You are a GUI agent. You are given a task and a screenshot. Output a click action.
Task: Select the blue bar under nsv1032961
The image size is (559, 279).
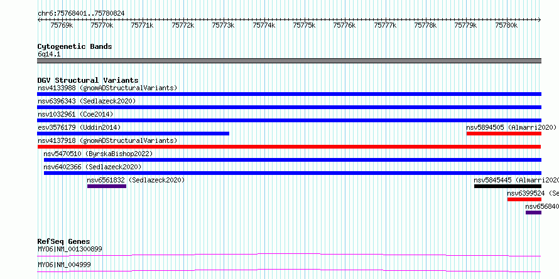[x=289, y=120]
